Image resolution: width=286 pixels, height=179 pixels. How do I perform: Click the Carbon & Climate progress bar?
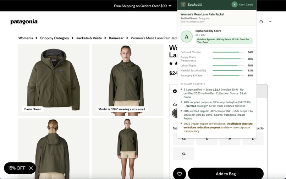click(x=229, y=52)
